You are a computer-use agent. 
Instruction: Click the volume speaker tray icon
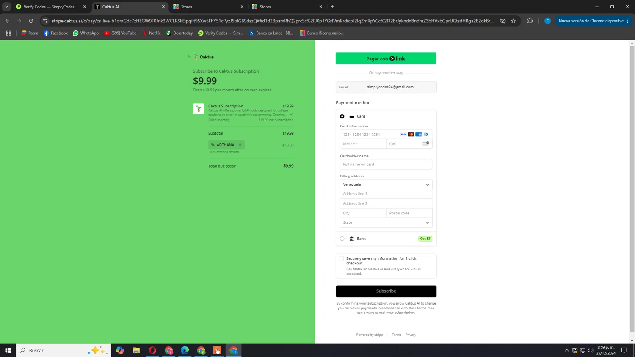[x=590, y=350]
